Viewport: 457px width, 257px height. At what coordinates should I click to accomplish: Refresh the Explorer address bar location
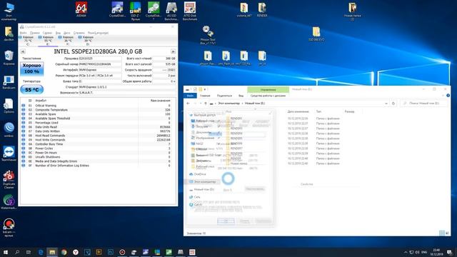(x=393, y=104)
